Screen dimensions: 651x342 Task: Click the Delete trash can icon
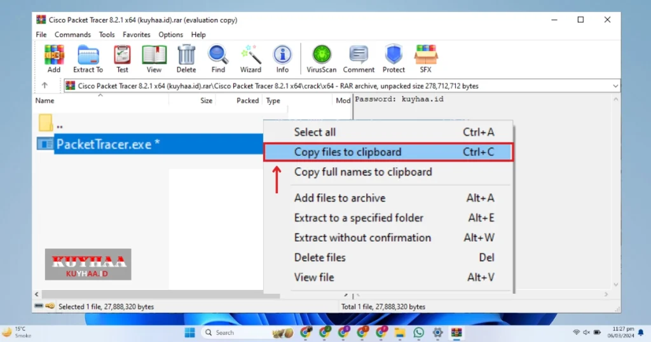[x=186, y=58]
